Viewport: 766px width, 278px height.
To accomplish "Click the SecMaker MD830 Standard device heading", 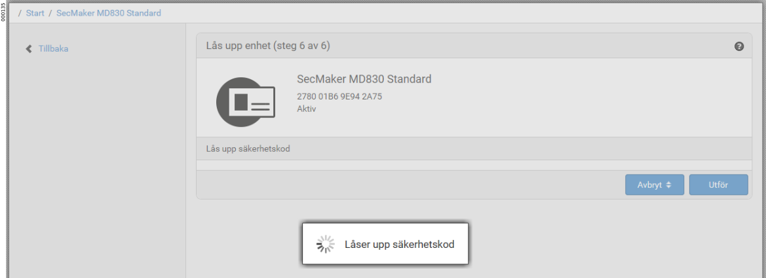I will [364, 79].
